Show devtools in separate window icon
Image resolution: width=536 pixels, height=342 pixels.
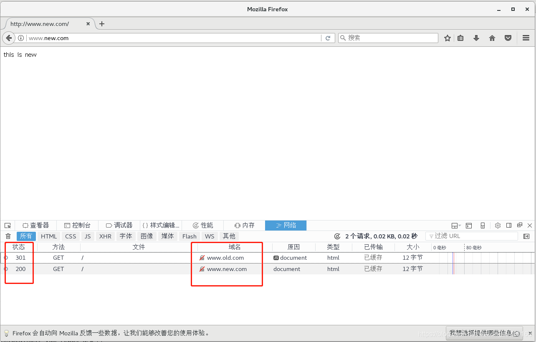[x=520, y=225]
